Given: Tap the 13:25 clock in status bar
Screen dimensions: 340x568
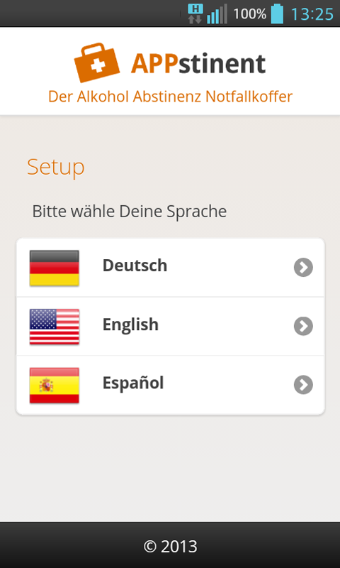Looking at the screenshot, I should click(312, 14).
